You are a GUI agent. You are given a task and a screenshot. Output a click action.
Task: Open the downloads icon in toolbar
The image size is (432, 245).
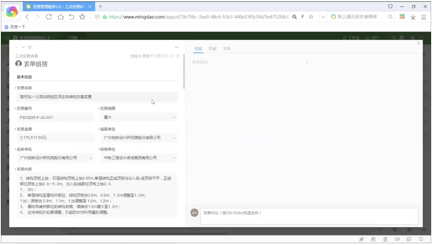point(413,17)
